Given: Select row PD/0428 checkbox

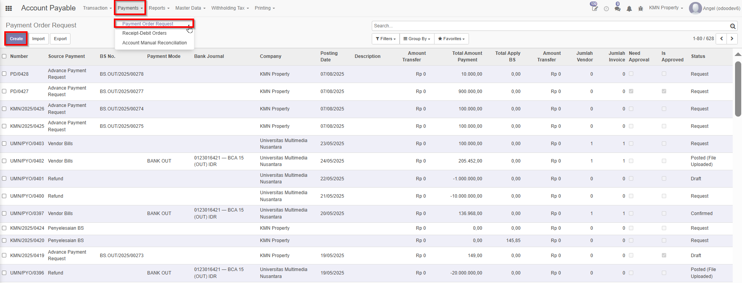Looking at the screenshot, I should 4,73.
